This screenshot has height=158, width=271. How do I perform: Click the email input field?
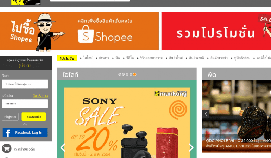click(25, 84)
